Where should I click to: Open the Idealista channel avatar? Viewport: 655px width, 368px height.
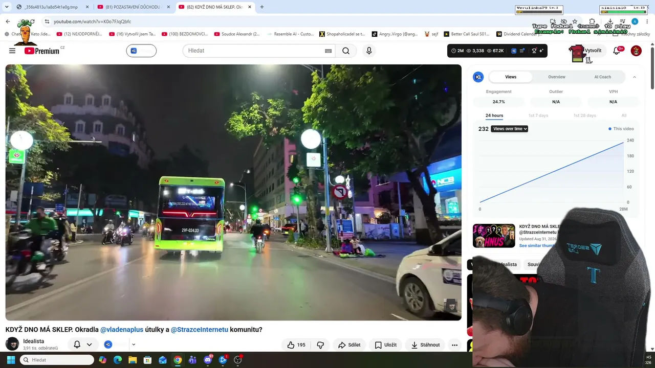tap(12, 344)
